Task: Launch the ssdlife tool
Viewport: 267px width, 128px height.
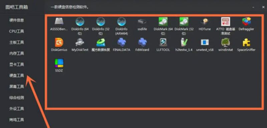Action: point(142,22)
